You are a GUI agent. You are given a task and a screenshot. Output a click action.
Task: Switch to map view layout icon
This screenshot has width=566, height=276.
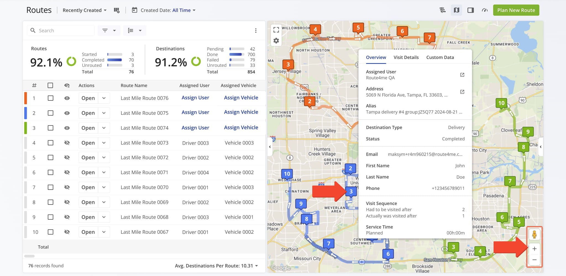point(456,10)
